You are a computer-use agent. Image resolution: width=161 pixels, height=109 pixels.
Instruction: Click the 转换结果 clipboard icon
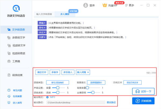tap(9, 75)
